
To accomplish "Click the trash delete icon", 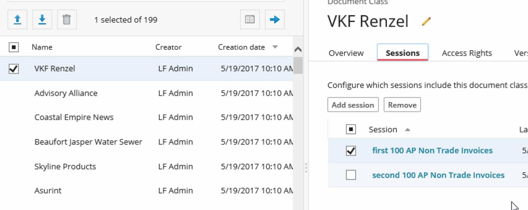I will pyautogui.click(x=66, y=20).
